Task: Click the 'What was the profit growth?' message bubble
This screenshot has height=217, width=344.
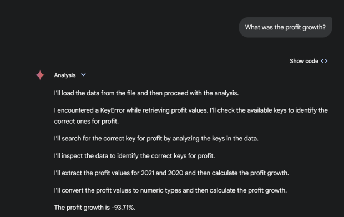Action: (x=285, y=27)
